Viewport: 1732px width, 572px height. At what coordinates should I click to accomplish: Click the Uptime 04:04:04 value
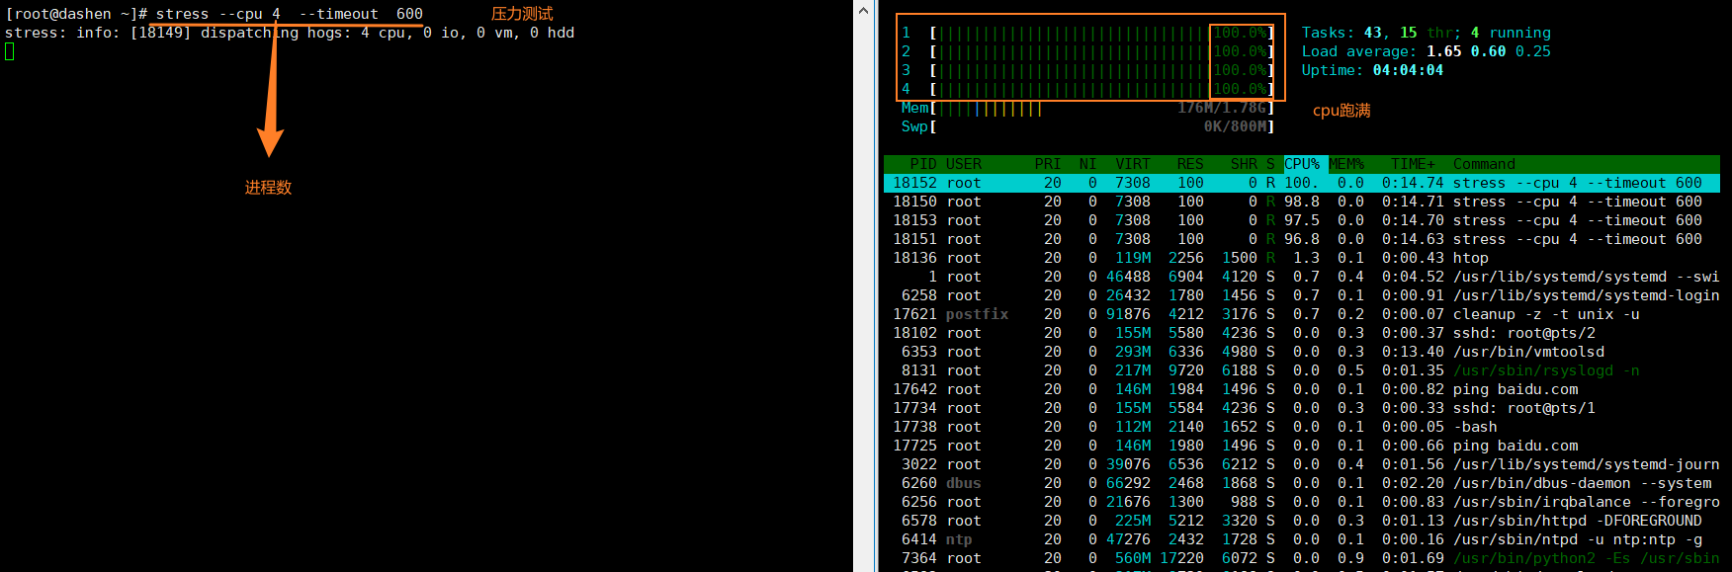click(1408, 70)
